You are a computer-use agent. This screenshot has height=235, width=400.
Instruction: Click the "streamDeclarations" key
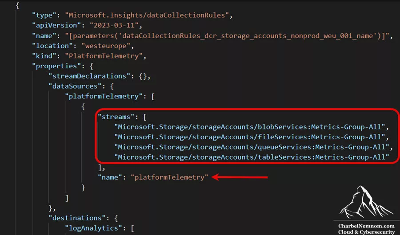[89, 76]
